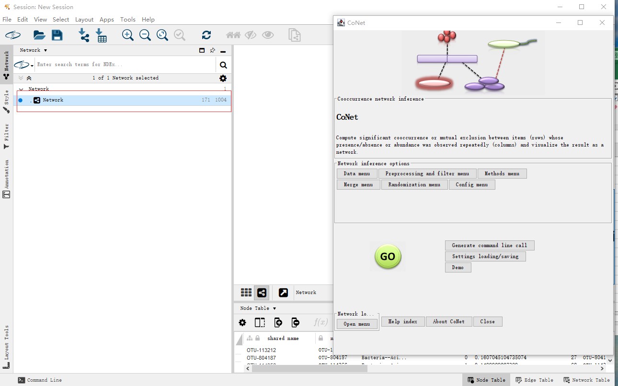Open the Edit menu

(23, 20)
